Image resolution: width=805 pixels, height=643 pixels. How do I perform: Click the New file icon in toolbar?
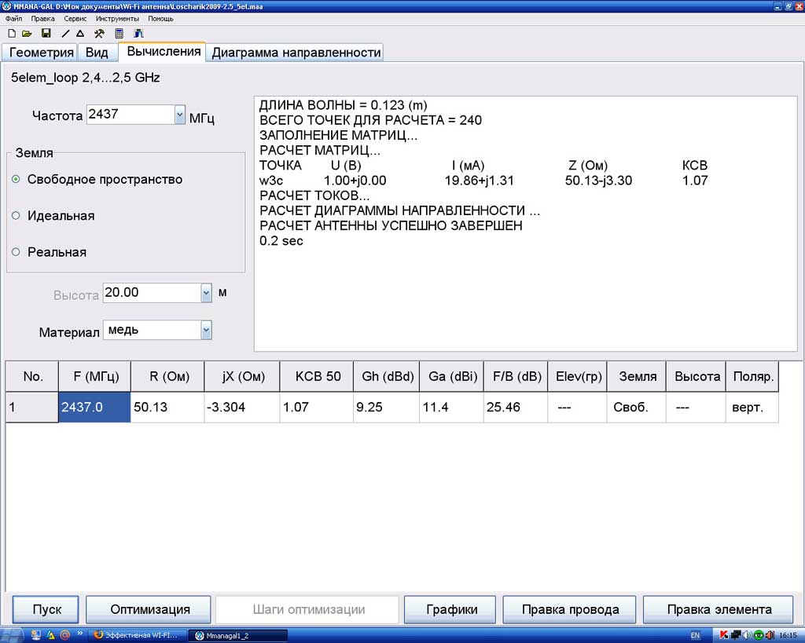pos(11,34)
